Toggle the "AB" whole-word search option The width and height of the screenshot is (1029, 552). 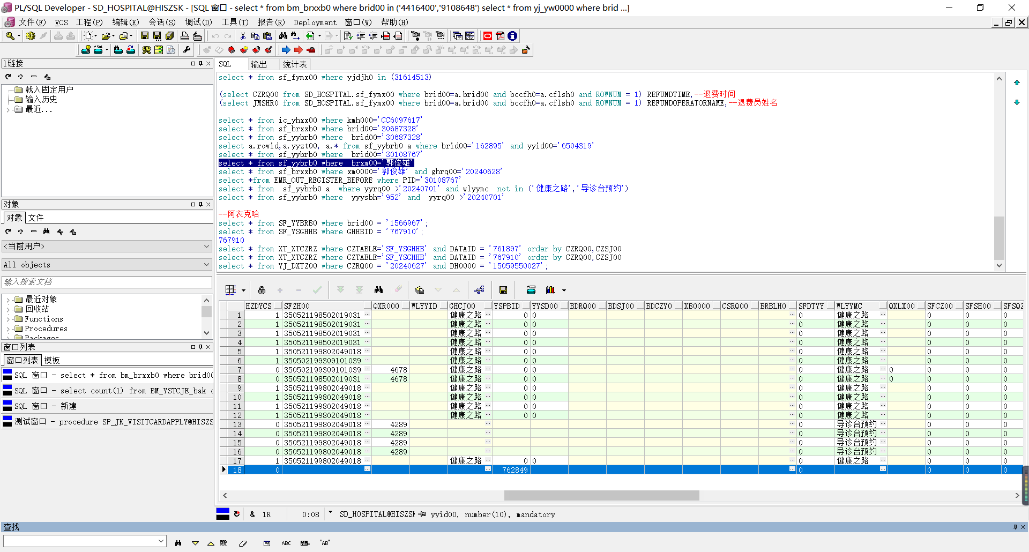(325, 543)
